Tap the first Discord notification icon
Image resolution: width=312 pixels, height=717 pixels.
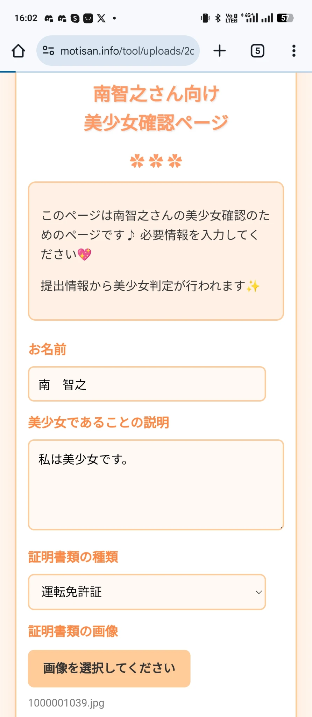point(49,18)
